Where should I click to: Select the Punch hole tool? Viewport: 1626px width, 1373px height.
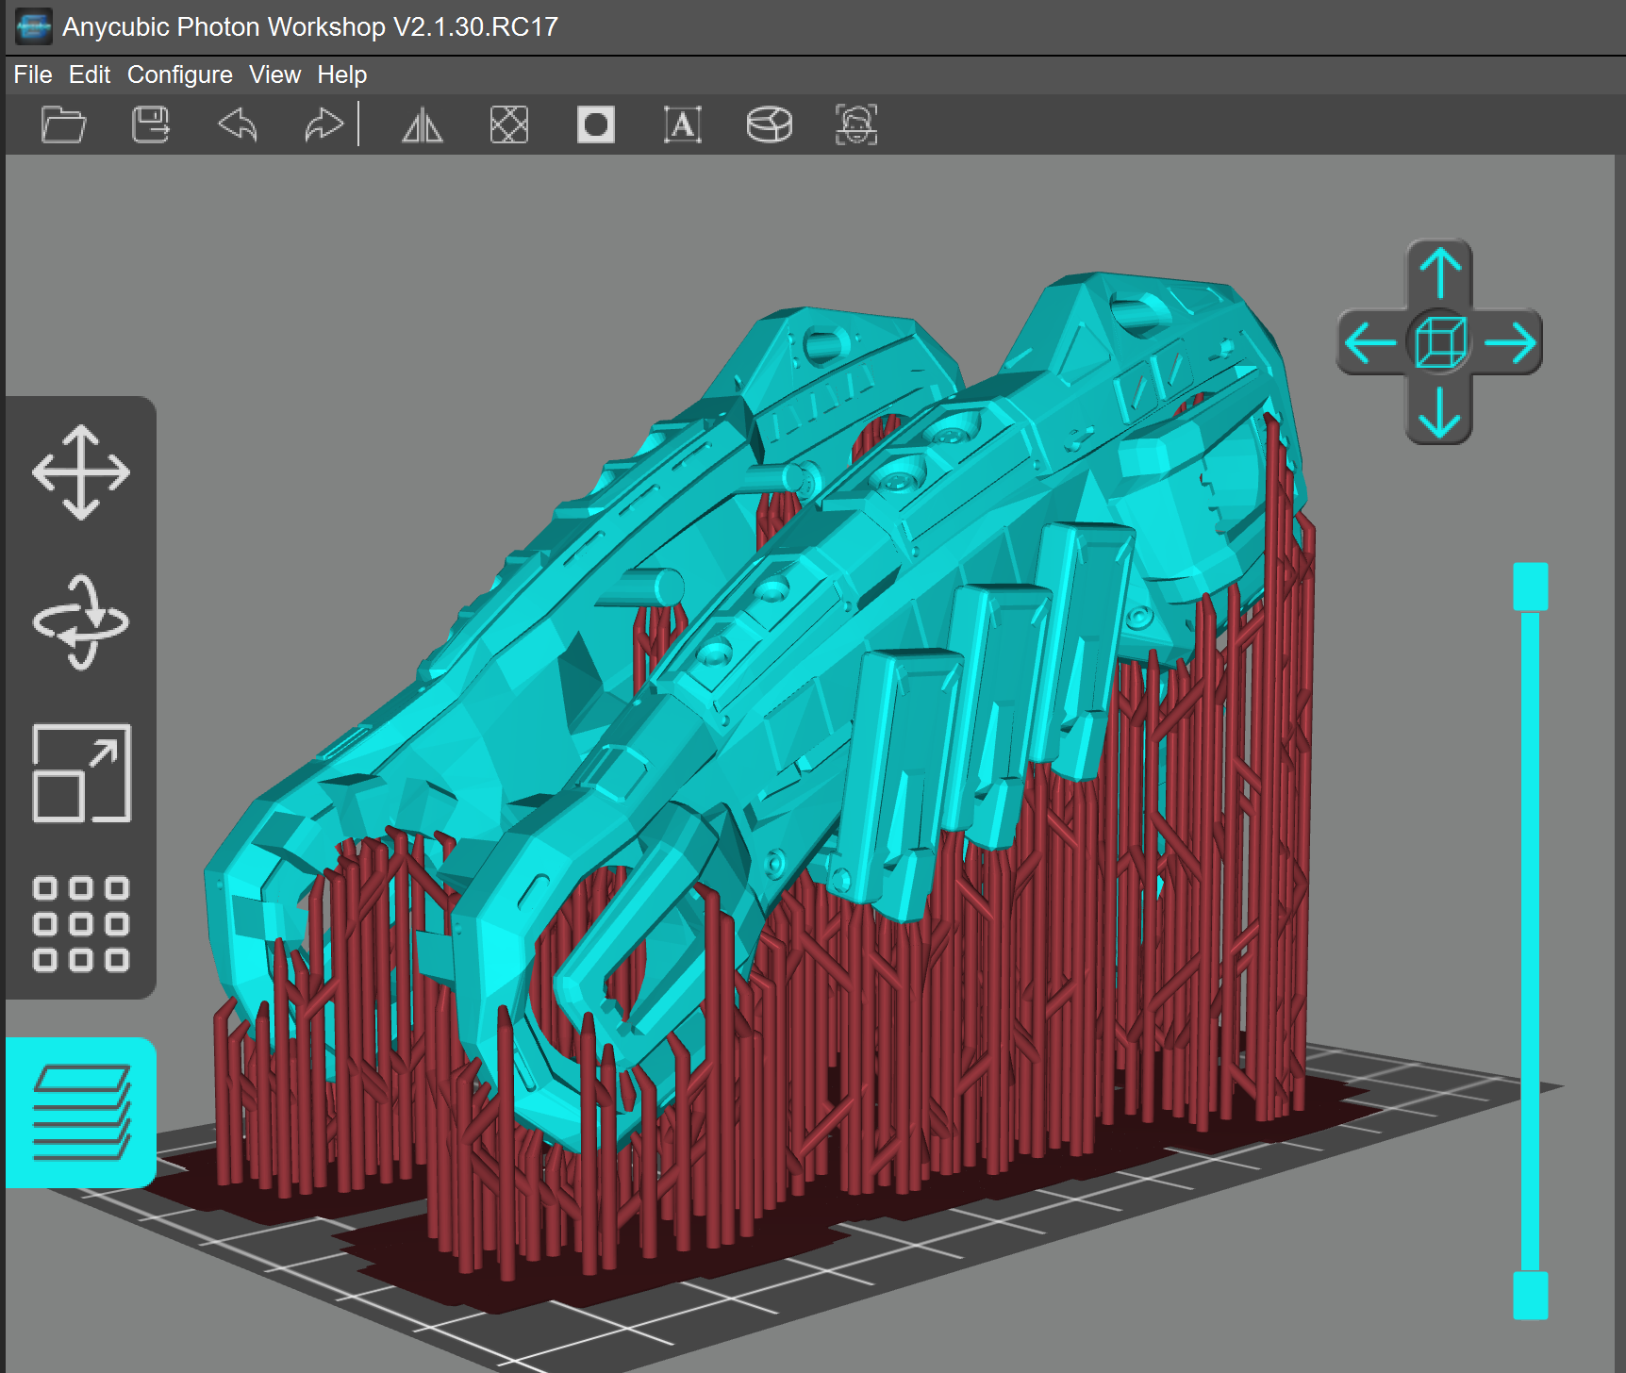pyautogui.click(x=596, y=124)
